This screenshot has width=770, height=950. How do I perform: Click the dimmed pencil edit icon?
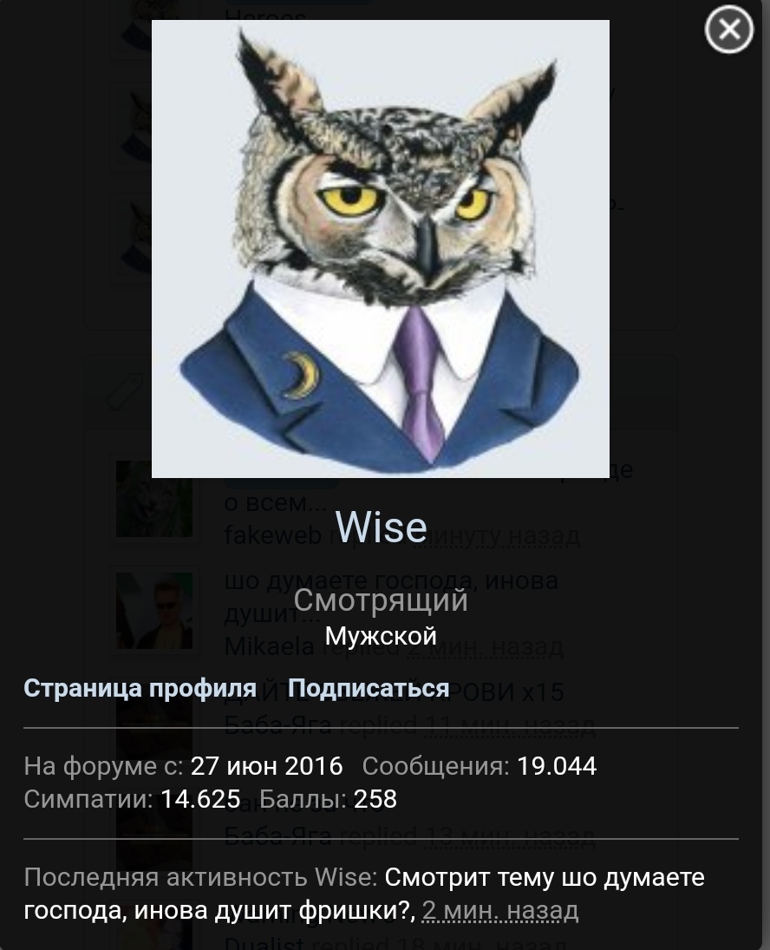(126, 394)
